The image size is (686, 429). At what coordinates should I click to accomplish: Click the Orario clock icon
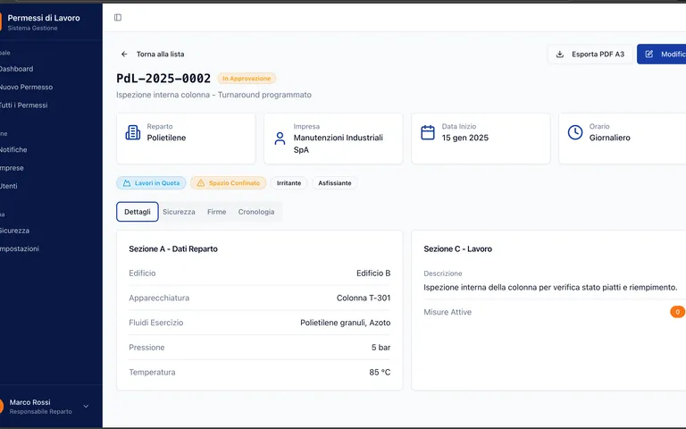tap(575, 133)
